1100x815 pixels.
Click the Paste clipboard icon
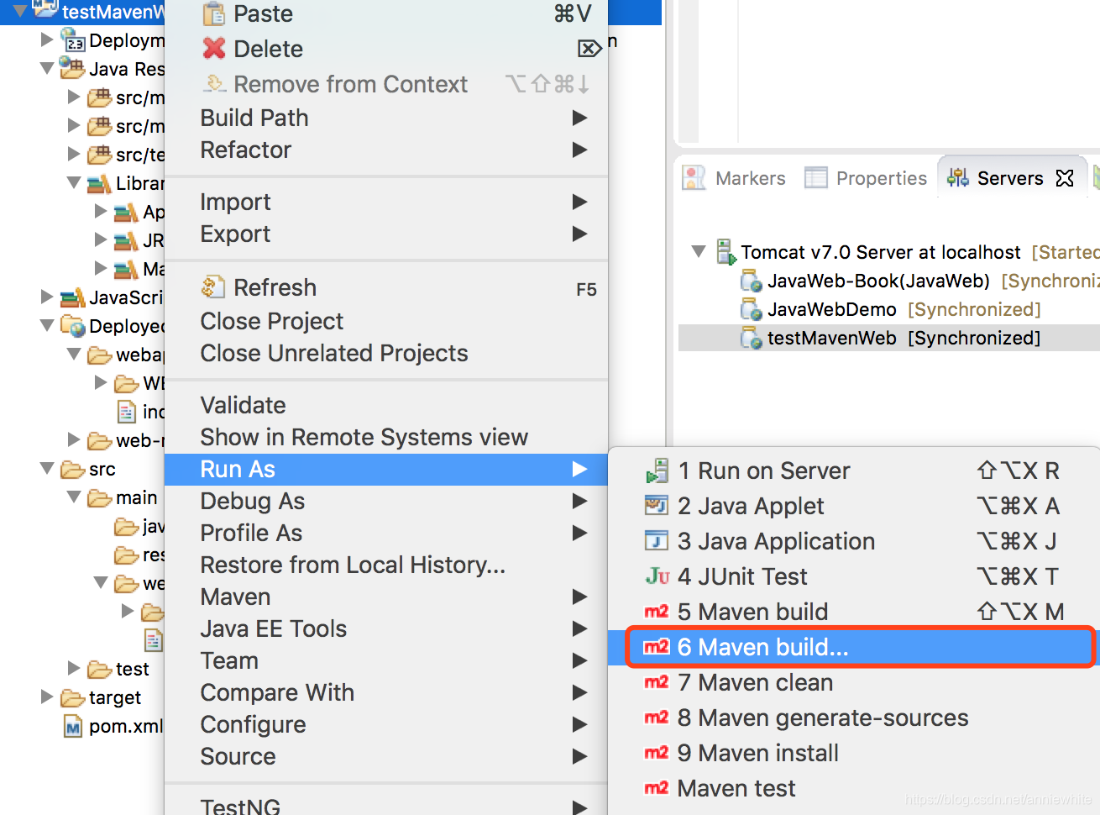[x=214, y=13]
